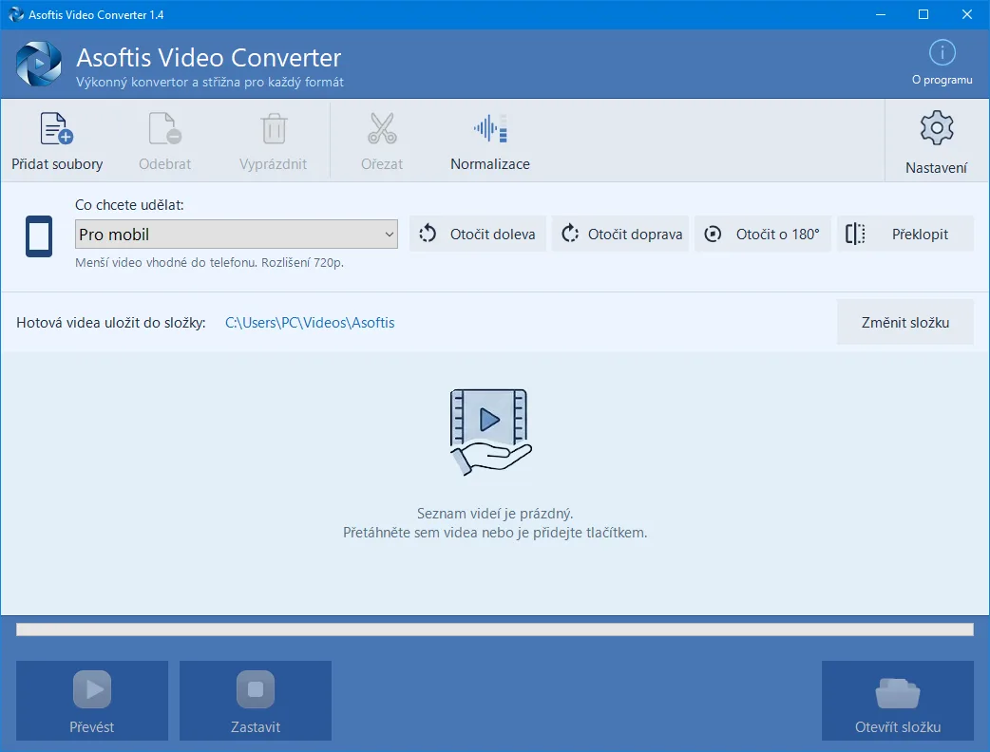This screenshot has width=990, height=752.
Task: Click 'Co chcete udělat:' label
Action: tap(129, 205)
